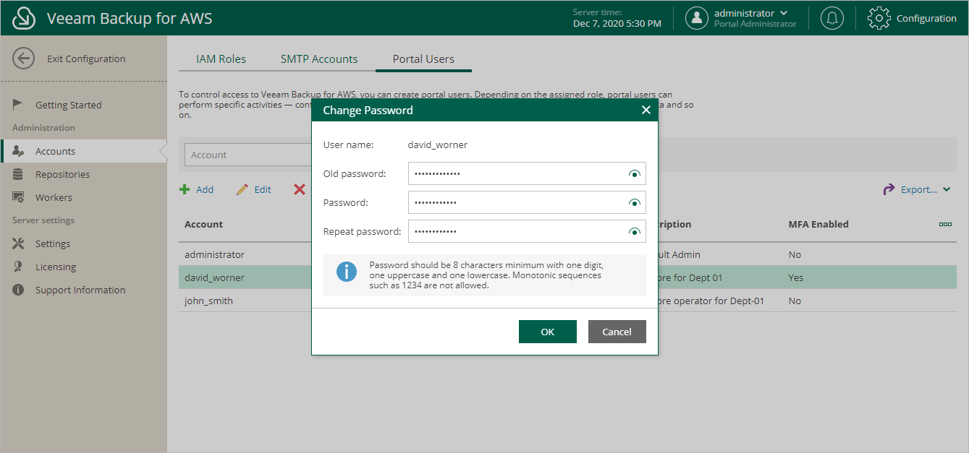Click the Configuration label in header
Image resolution: width=969 pixels, height=453 pixels.
(x=926, y=18)
